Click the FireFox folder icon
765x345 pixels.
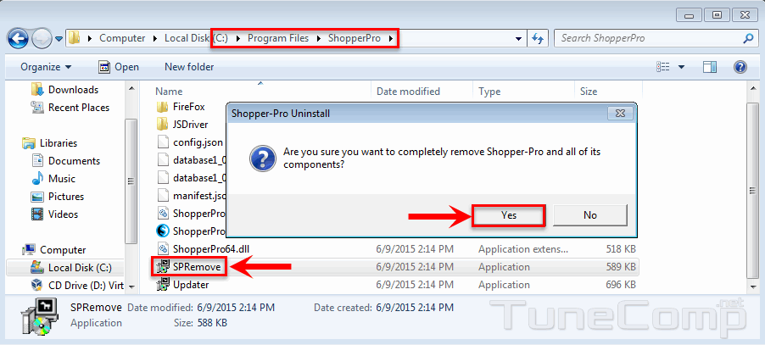coord(162,107)
